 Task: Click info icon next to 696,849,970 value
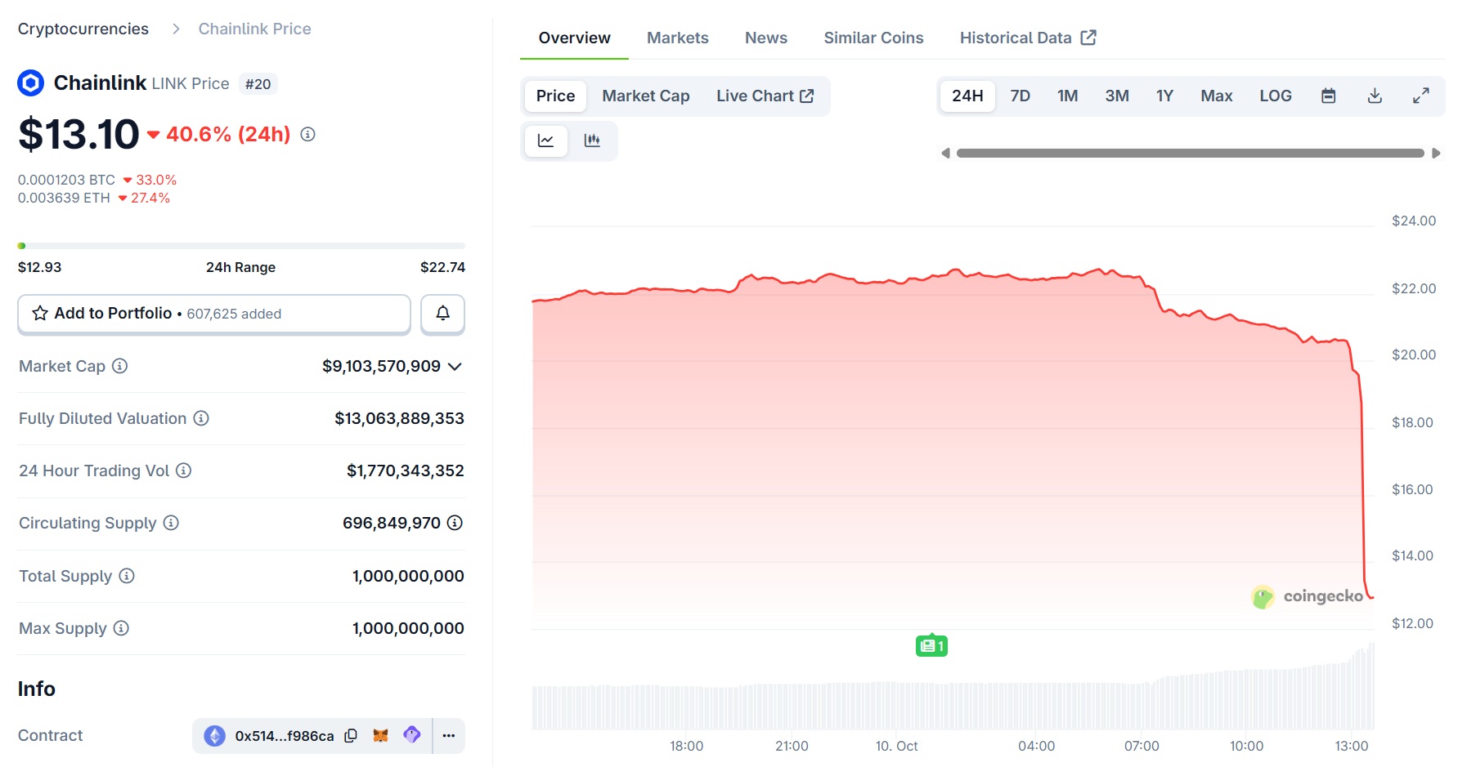(455, 523)
